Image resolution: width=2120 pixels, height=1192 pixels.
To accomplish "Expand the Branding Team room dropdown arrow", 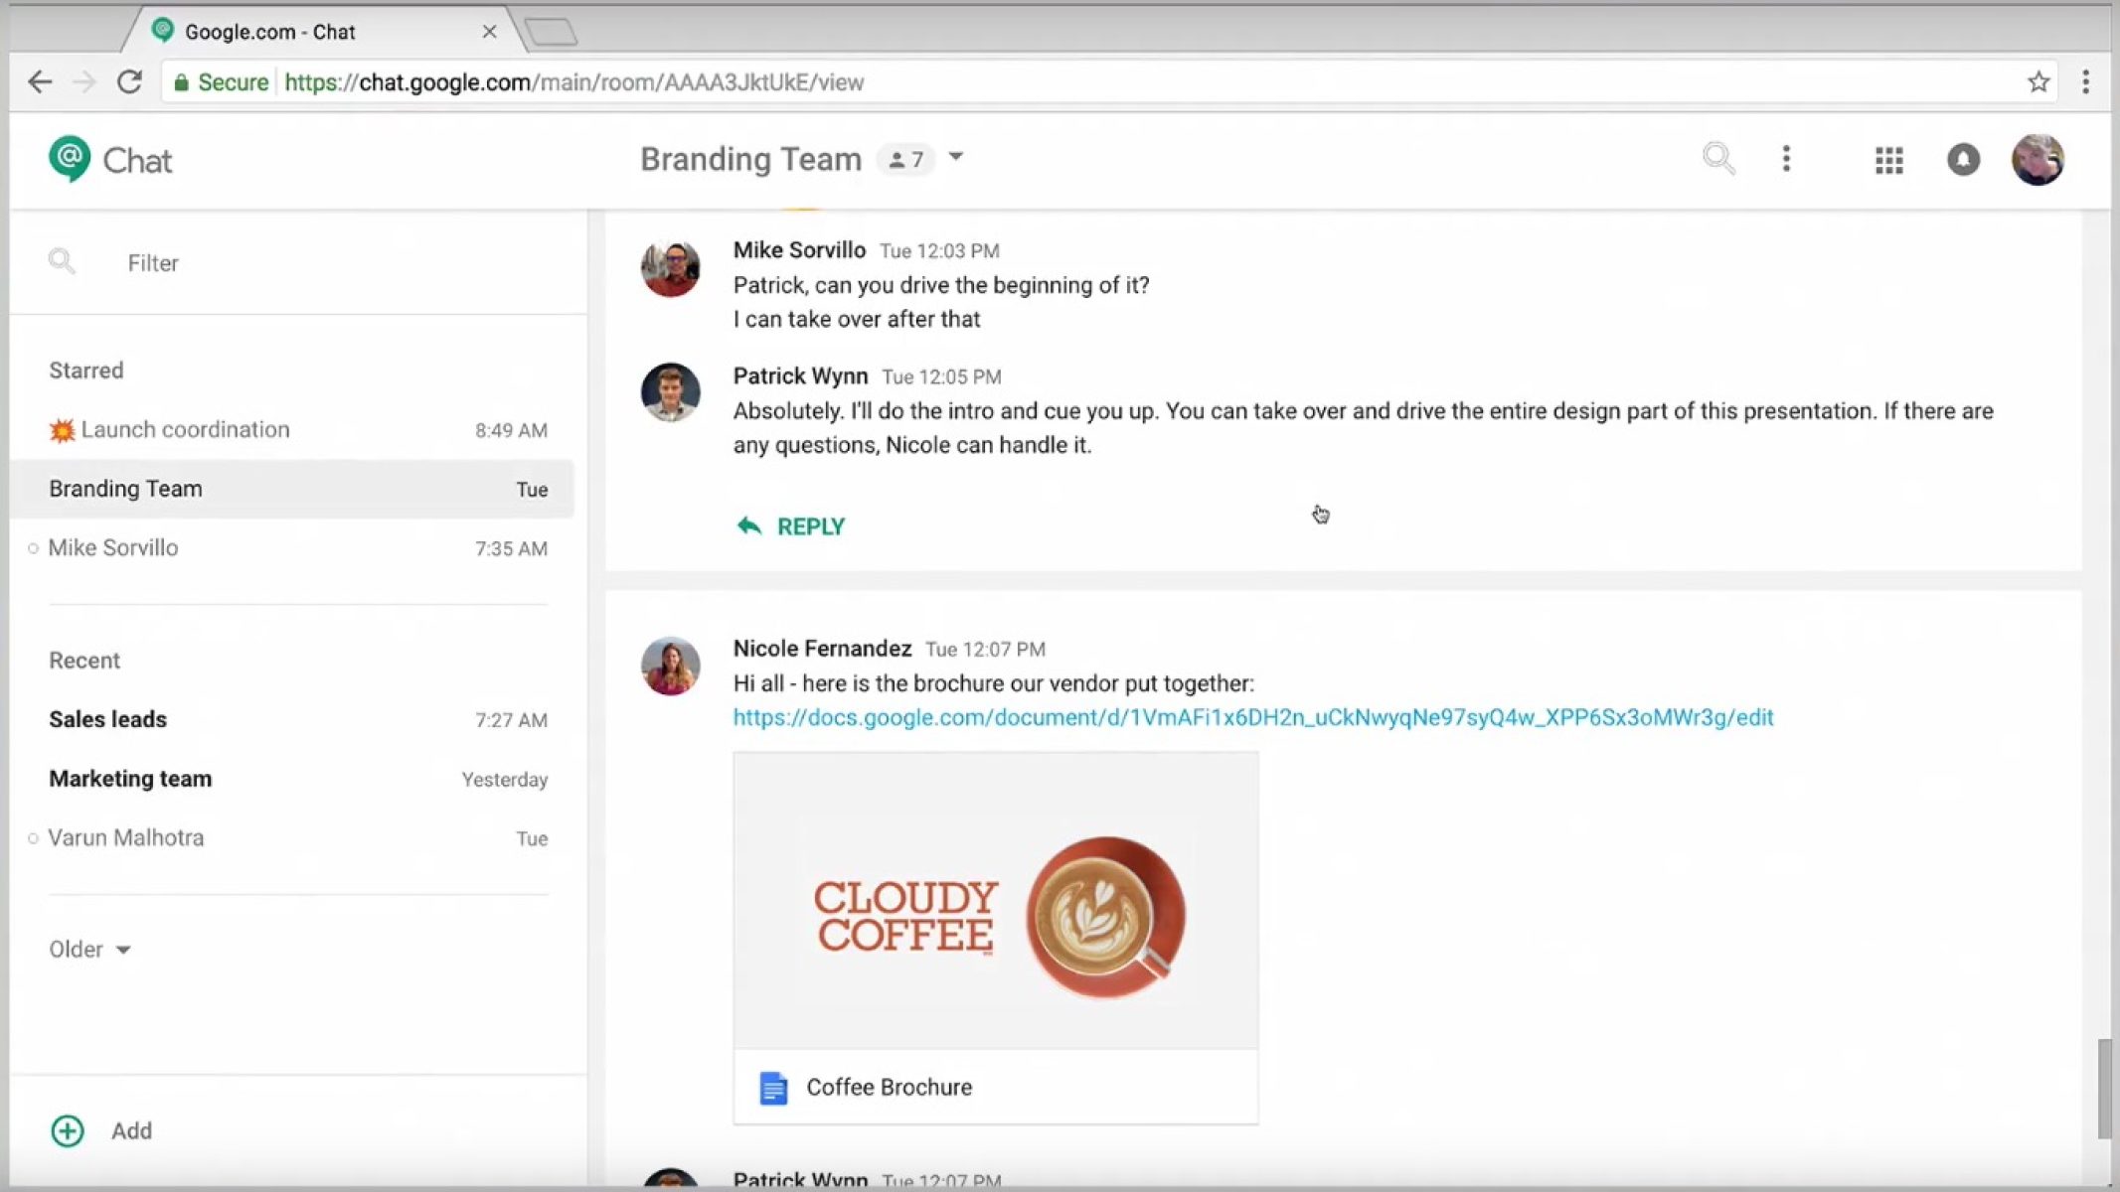I will pos(956,157).
